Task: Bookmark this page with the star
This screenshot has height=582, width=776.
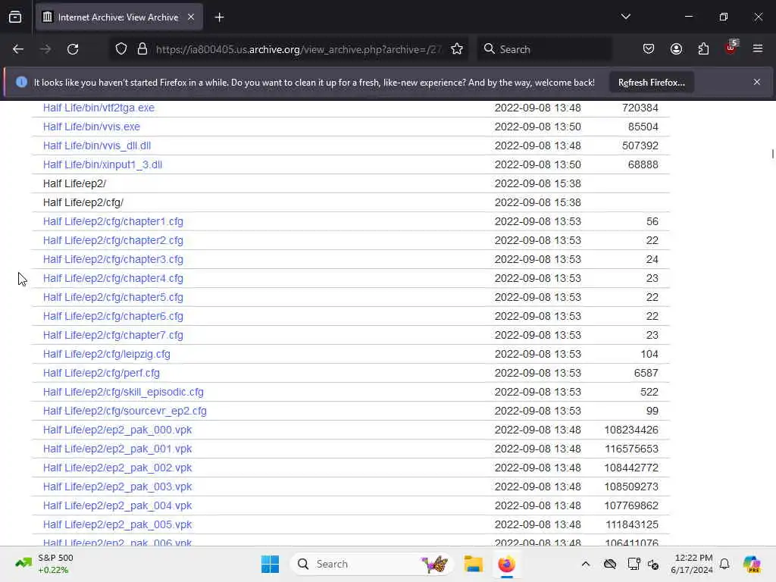Action: (x=457, y=49)
